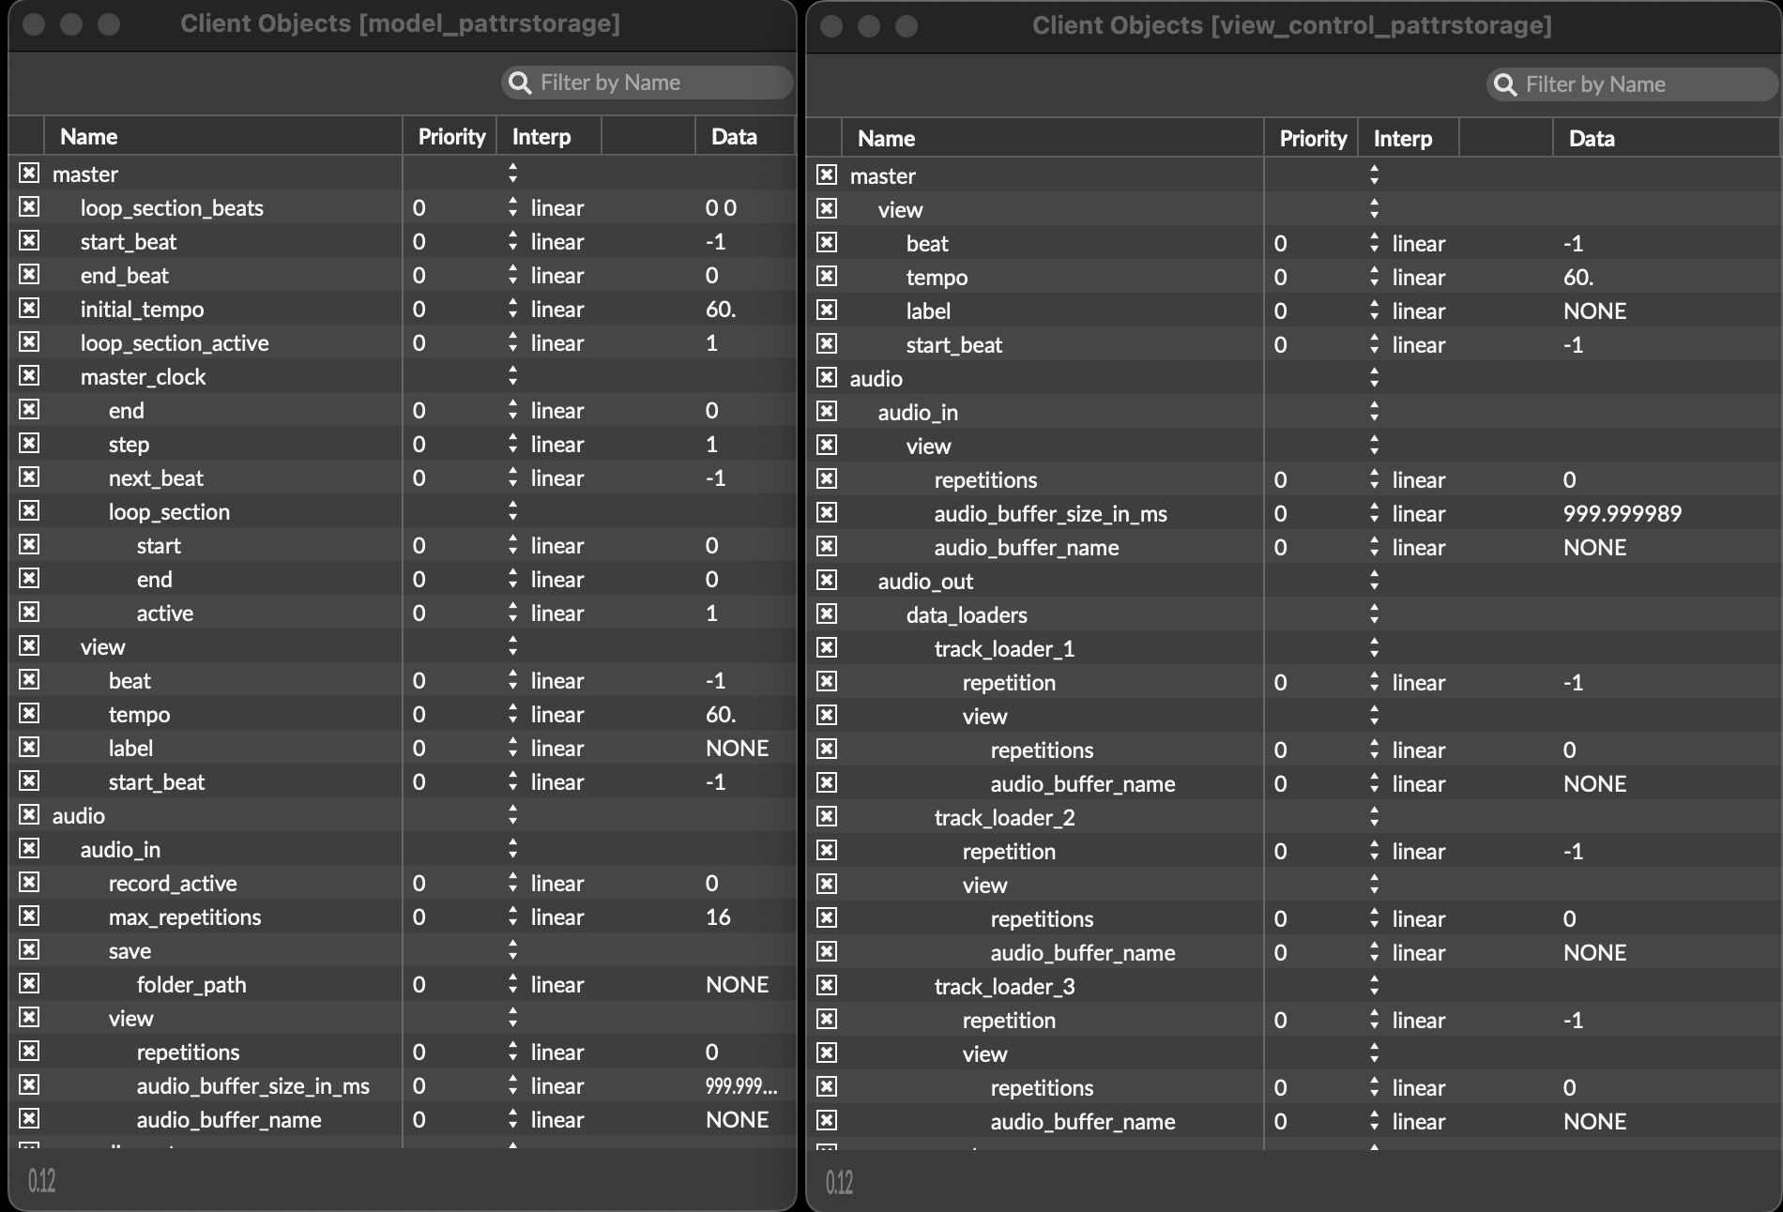Click priority 0 of track_loader_3 repetition row
The width and height of the screenshot is (1783, 1212).
click(x=1280, y=1020)
